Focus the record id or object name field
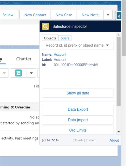The height and width of the screenshot is (166, 126). tap(78, 45)
